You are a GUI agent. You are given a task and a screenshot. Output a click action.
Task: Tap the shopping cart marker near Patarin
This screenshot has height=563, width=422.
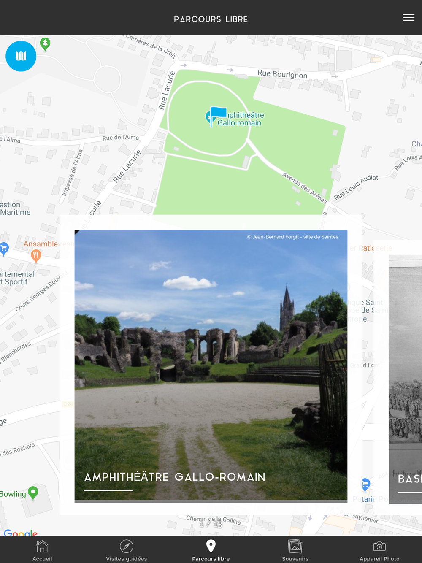(365, 485)
